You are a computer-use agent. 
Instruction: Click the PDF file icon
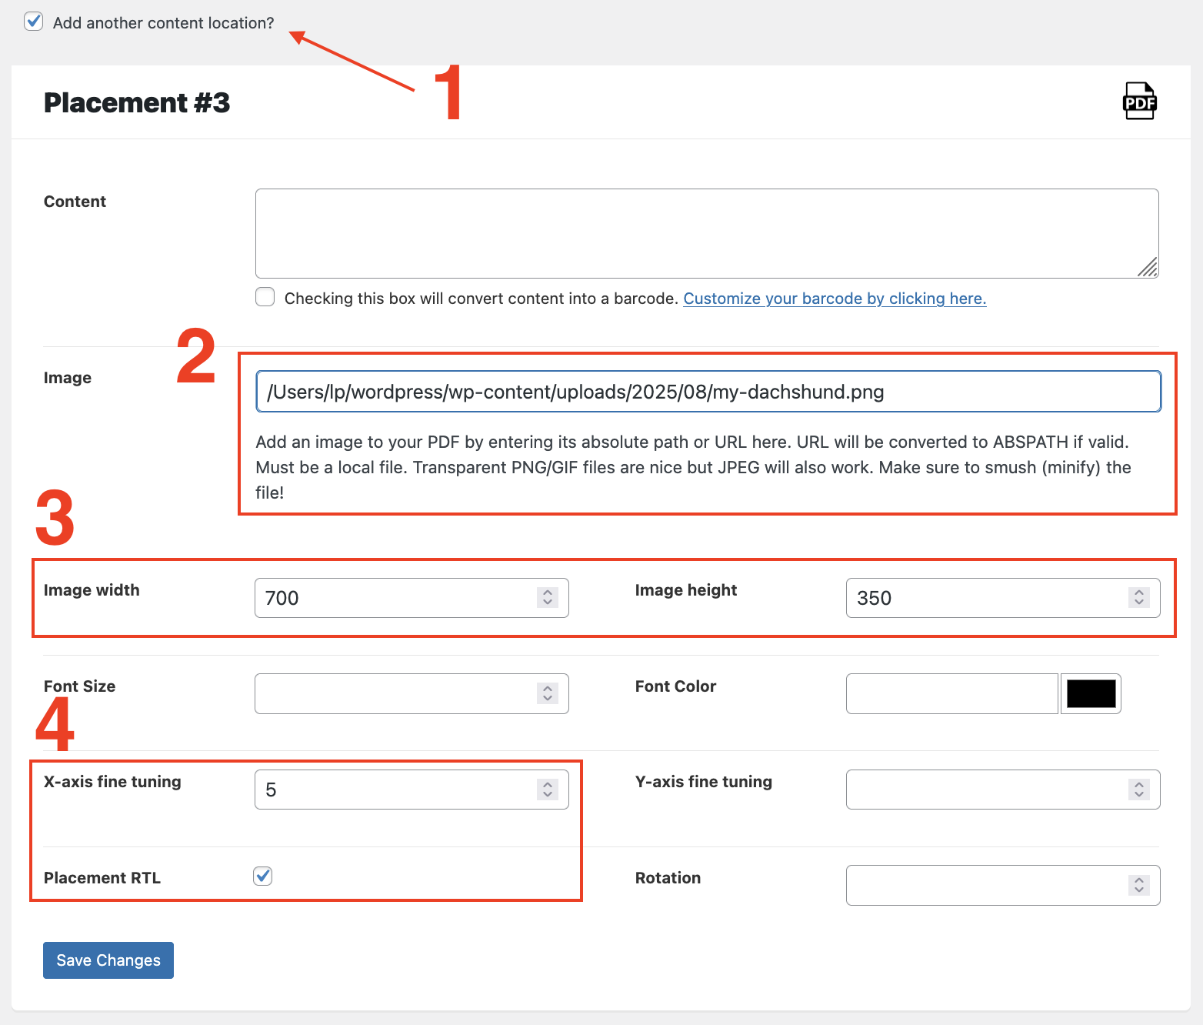click(x=1139, y=101)
